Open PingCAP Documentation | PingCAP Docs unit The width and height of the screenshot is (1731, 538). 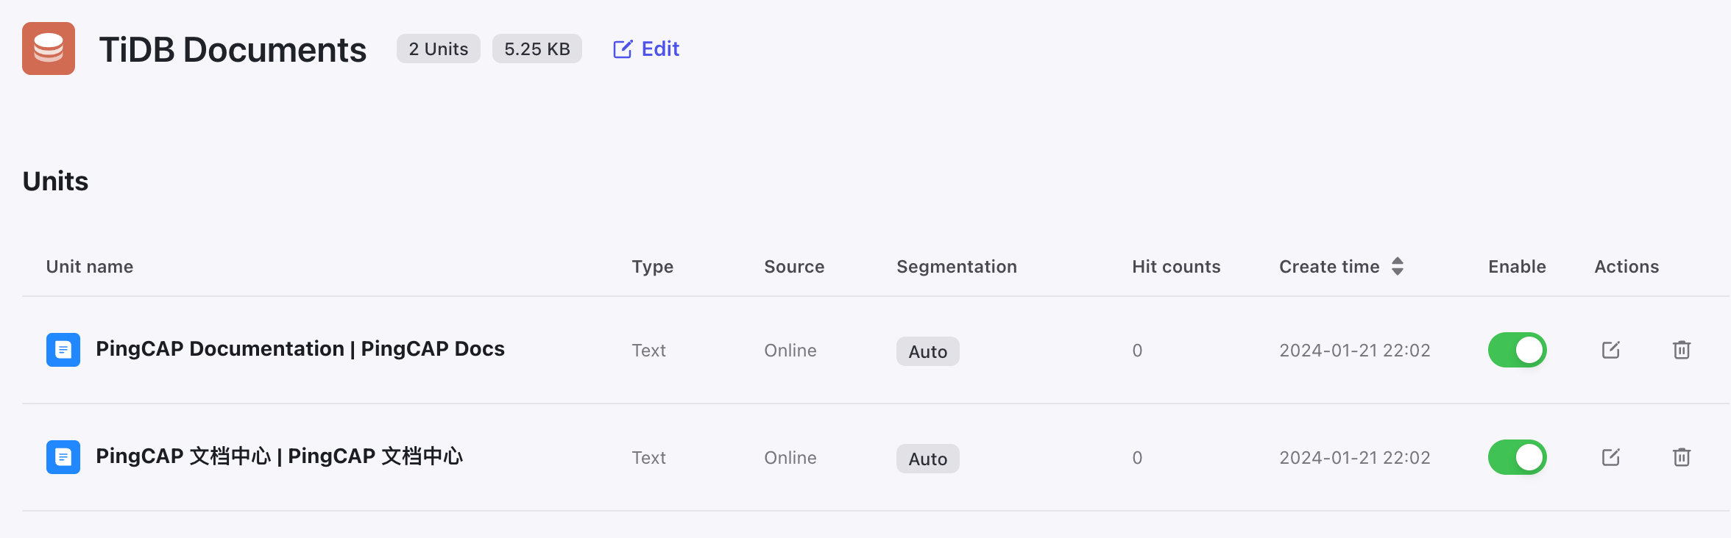[x=300, y=348]
